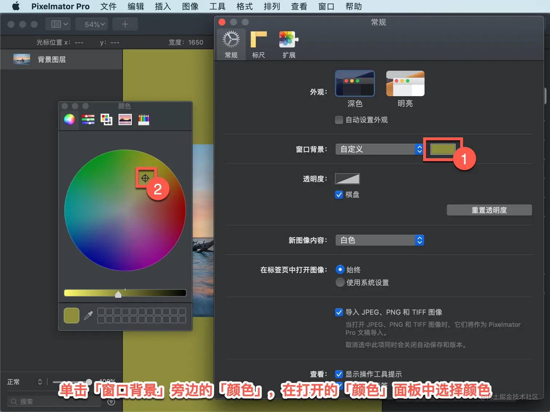The image size is (550, 412).
Task: Click the brightness slider handle
Action: pyautogui.click(x=118, y=294)
